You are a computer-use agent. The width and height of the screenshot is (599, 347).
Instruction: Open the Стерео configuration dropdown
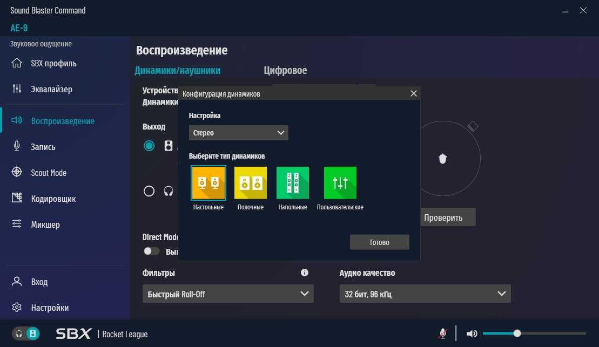[x=238, y=133]
